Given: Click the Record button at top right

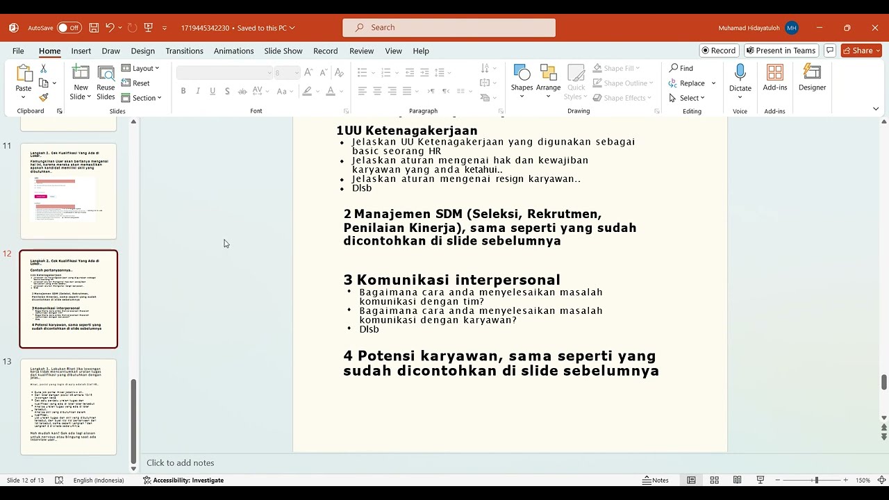Looking at the screenshot, I should [718, 51].
